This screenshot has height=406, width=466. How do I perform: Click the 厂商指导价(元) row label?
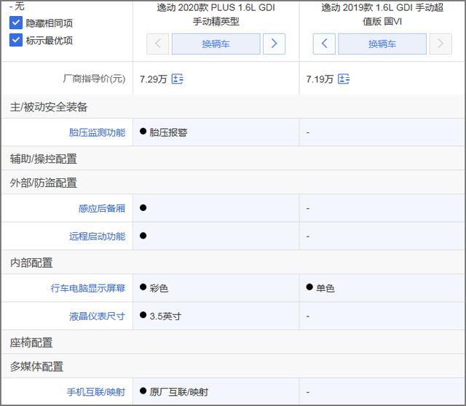click(94, 79)
